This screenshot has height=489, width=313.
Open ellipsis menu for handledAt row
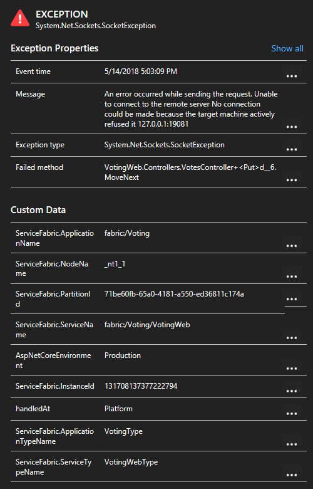[292, 414]
